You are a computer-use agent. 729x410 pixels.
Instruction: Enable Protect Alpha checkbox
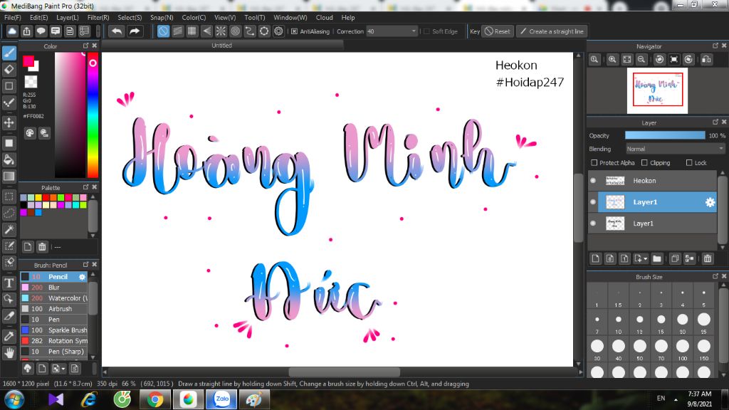point(594,163)
